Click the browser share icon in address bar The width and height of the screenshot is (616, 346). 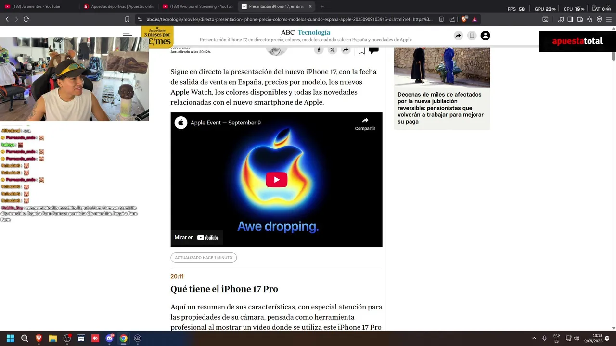point(452,19)
